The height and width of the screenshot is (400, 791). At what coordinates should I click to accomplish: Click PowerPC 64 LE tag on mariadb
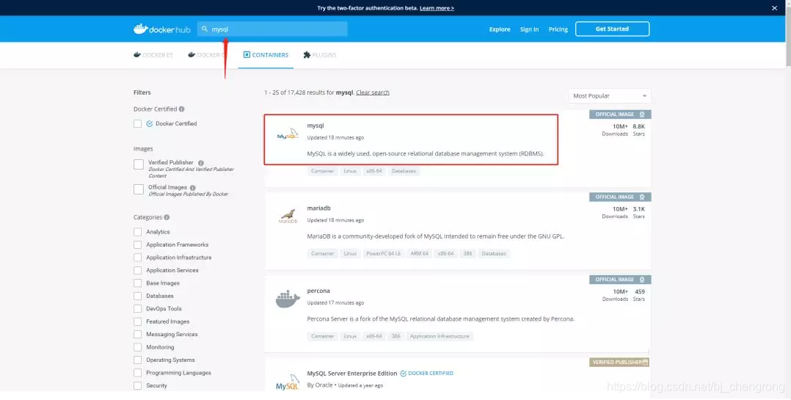tap(383, 254)
